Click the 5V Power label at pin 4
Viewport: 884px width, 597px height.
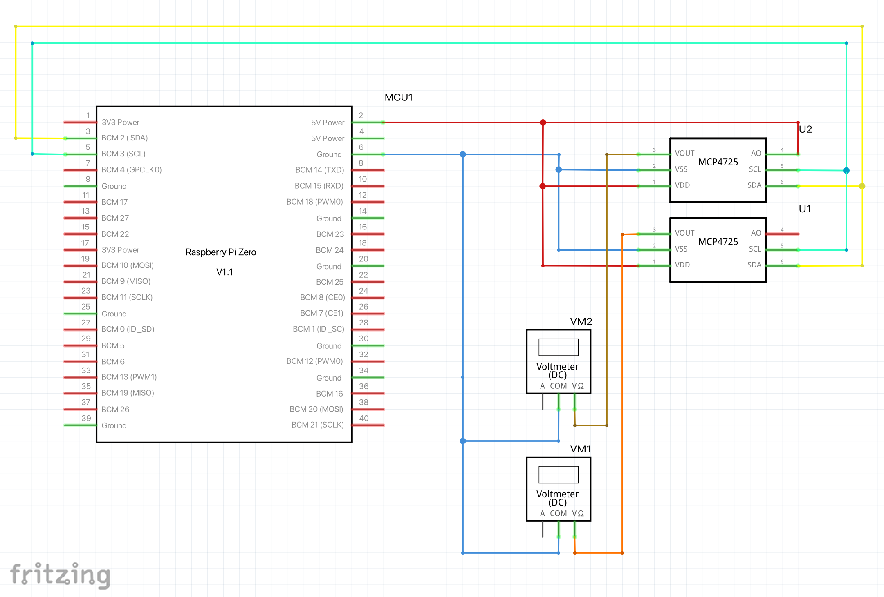(328, 138)
